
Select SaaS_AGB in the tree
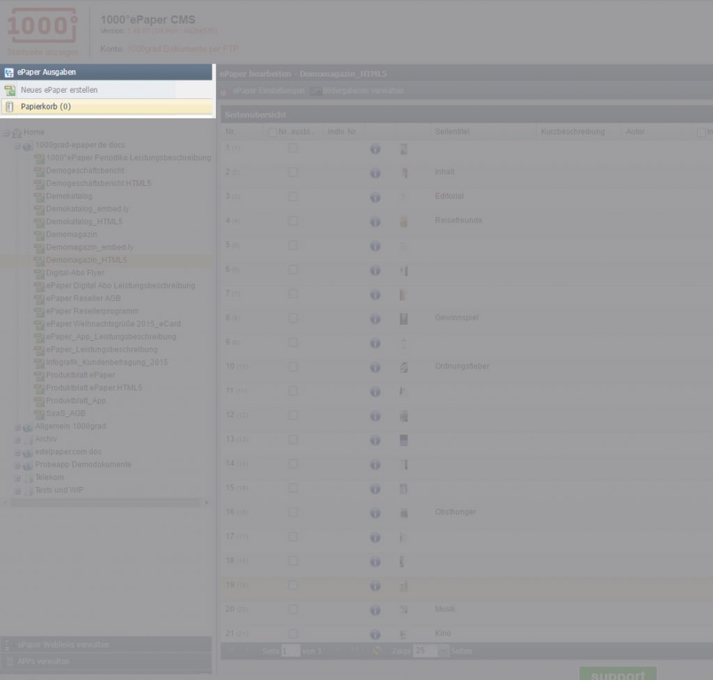[65, 413]
